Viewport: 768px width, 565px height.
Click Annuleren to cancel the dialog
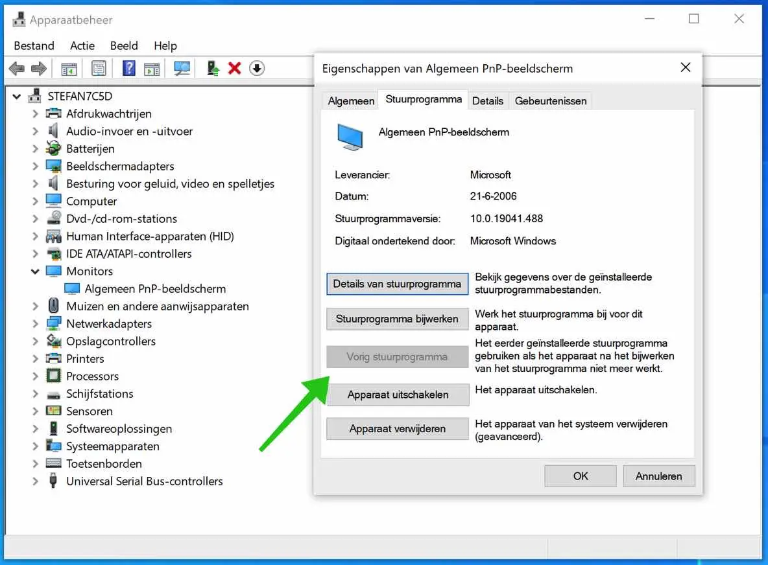[x=659, y=476]
